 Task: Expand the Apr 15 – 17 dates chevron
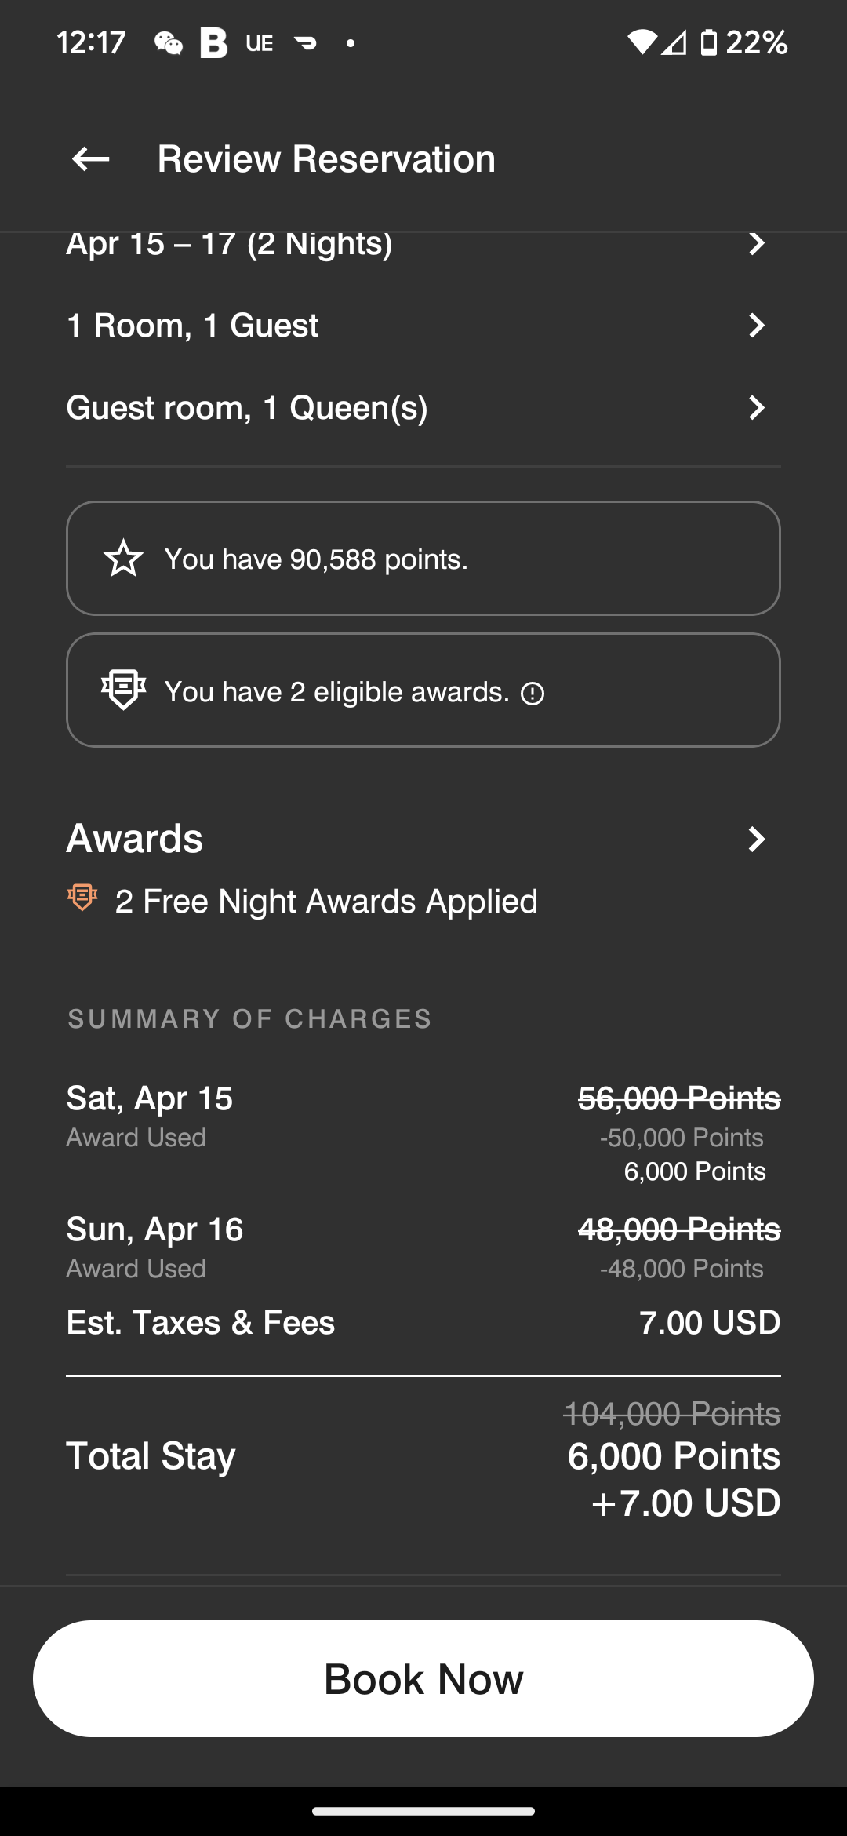click(756, 244)
